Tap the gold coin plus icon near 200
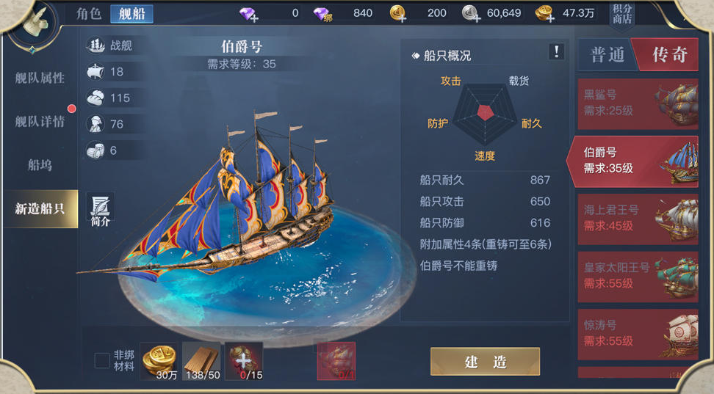The height and width of the screenshot is (394, 714). coord(398,14)
